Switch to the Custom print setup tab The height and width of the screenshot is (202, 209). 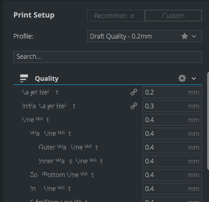(173, 16)
